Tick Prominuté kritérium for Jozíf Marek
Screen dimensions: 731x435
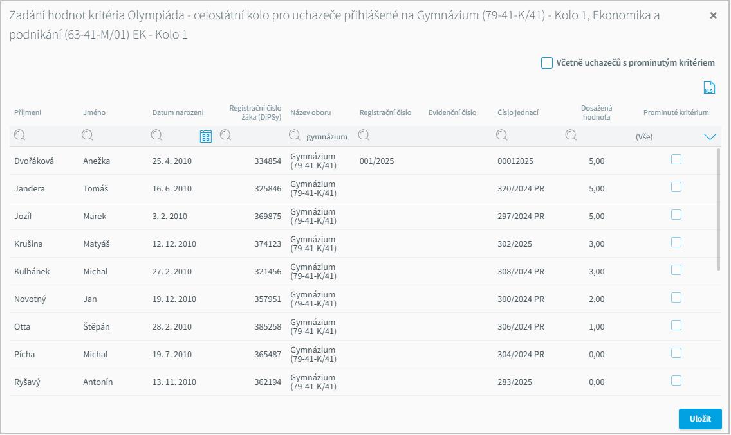[676, 215]
